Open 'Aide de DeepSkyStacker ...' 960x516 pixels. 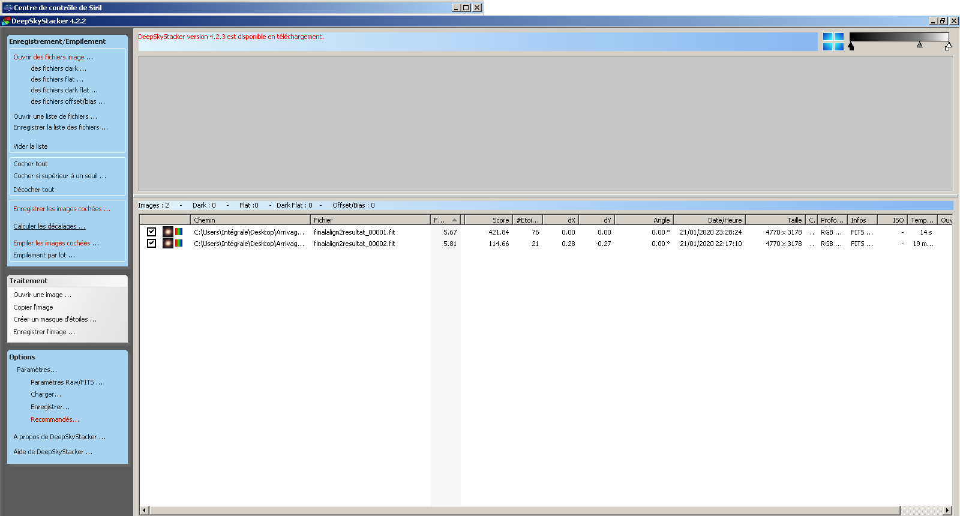[x=53, y=452]
